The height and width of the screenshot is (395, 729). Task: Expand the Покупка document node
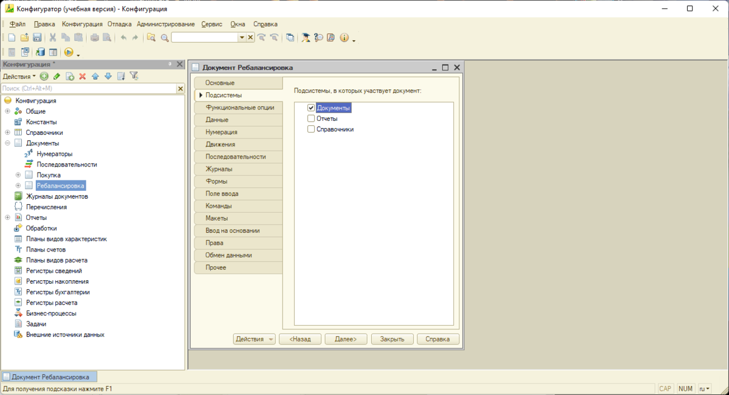click(x=18, y=175)
